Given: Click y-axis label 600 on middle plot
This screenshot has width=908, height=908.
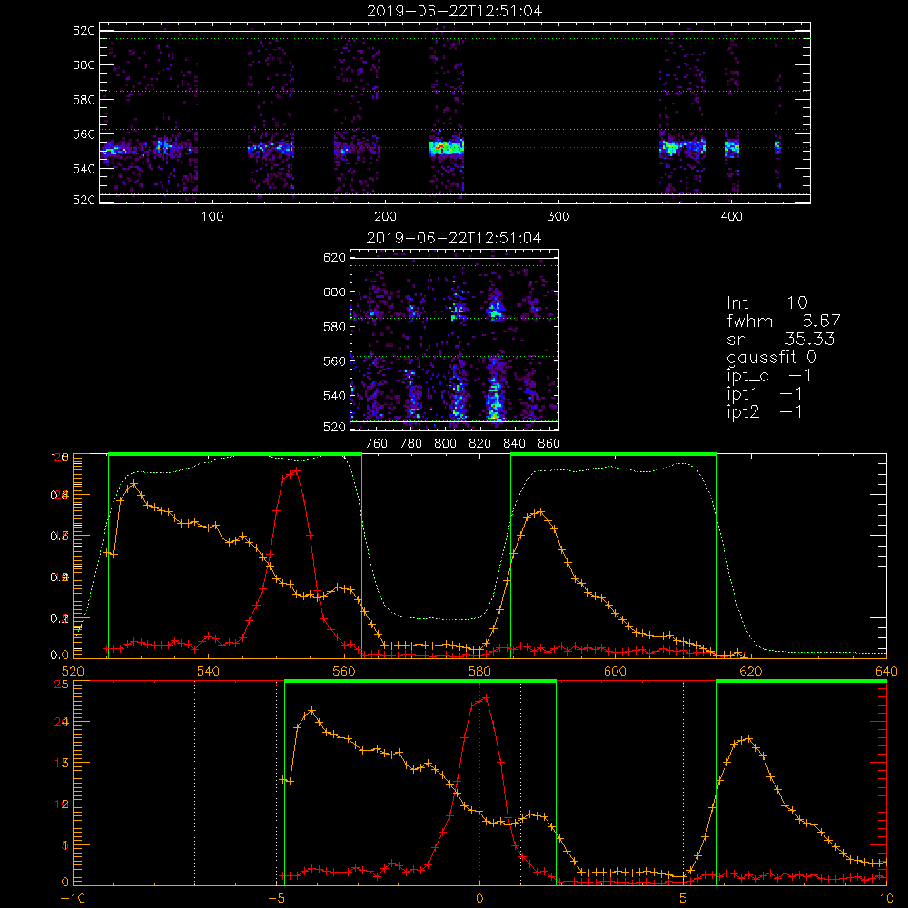Looking at the screenshot, I should (x=334, y=291).
